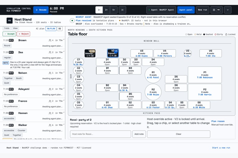Click RES badge on the Brown reservation
This screenshot has width=238, height=158.
[x=11, y=40]
